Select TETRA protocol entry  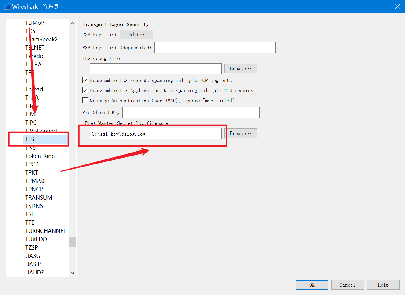click(x=34, y=64)
